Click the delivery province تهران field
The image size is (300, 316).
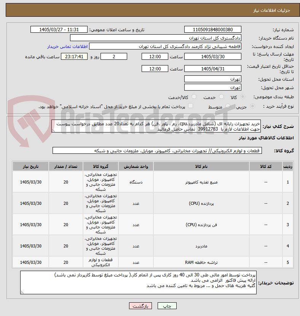(213, 79)
